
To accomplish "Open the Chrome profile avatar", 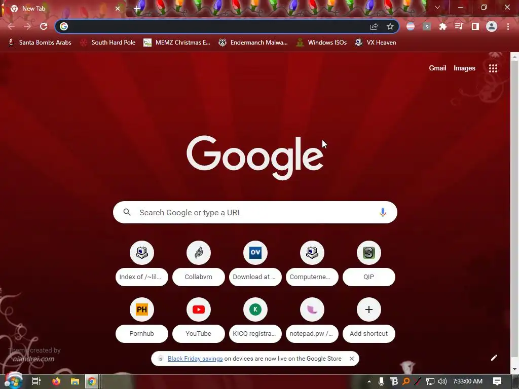I will [x=492, y=26].
